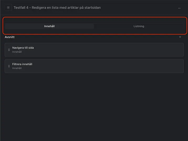Click the Innehåll subtitle under Navigera till sida

point(17,52)
